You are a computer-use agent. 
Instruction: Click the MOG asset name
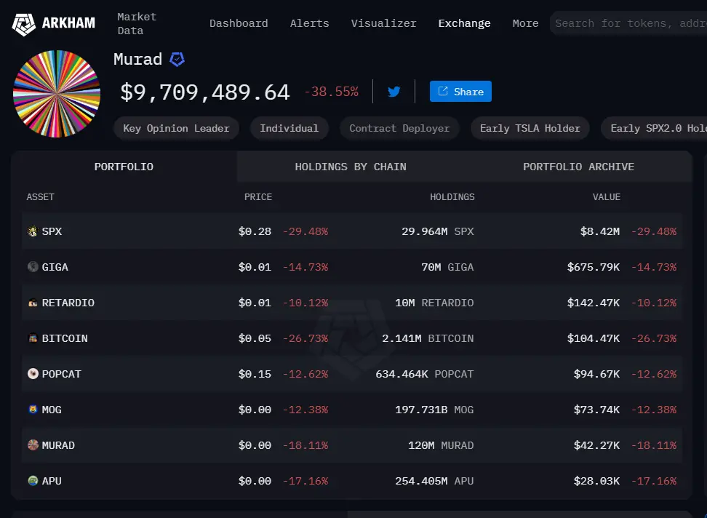pos(52,410)
